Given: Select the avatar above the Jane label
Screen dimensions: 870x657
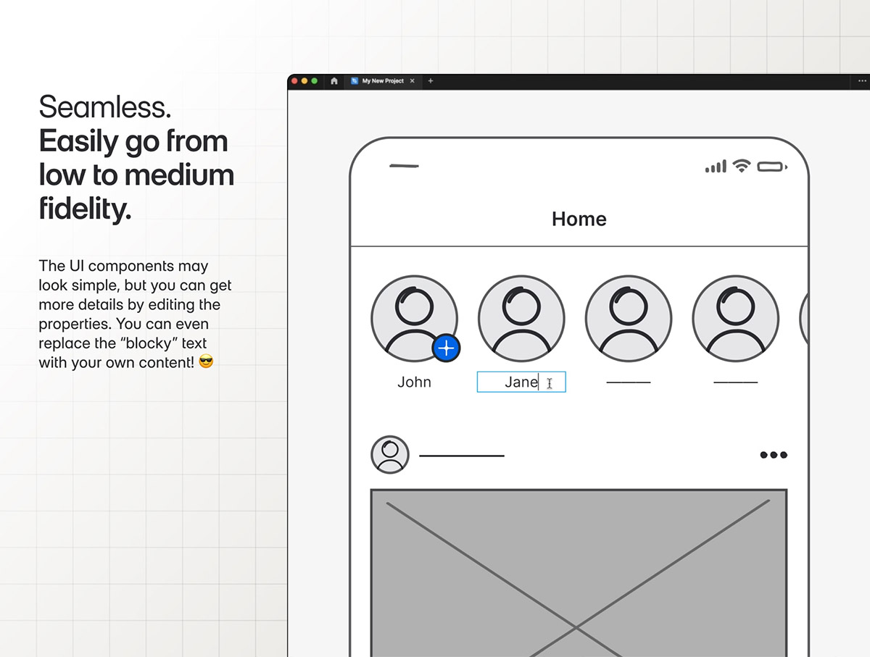Looking at the screenshot, I should pyautogui.click(x=521, y=319).
